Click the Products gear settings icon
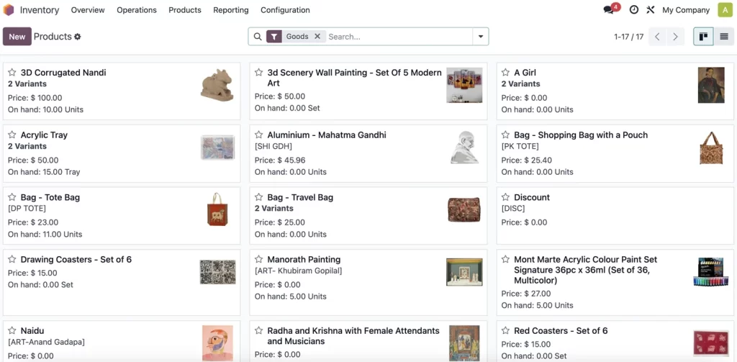 78,37
